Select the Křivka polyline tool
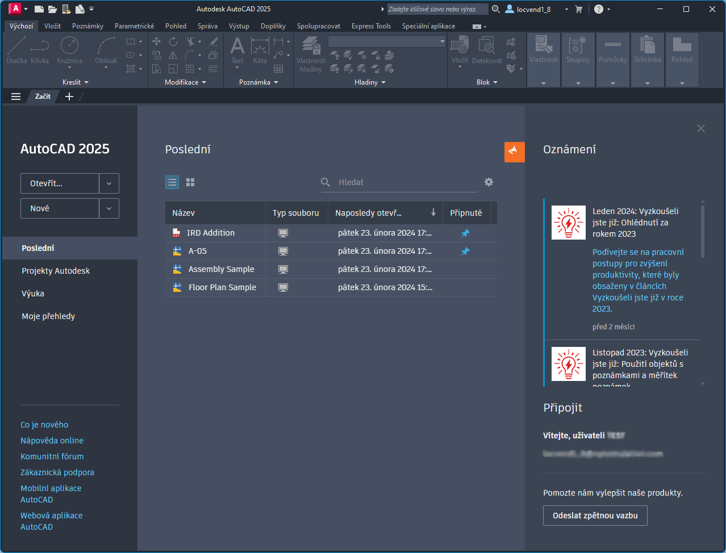726x553 pixels. tap(40, 50)
